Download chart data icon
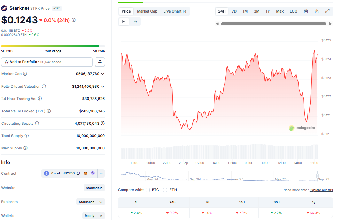 pyautogui.click(x=317, y=11)
